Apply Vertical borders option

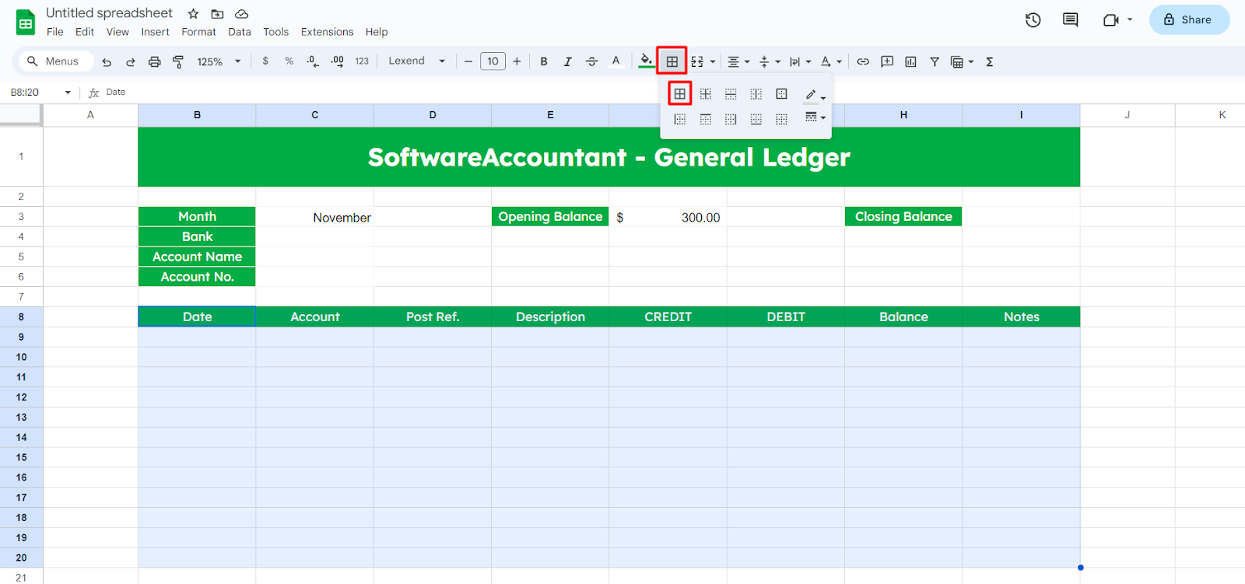pos(756,94)
